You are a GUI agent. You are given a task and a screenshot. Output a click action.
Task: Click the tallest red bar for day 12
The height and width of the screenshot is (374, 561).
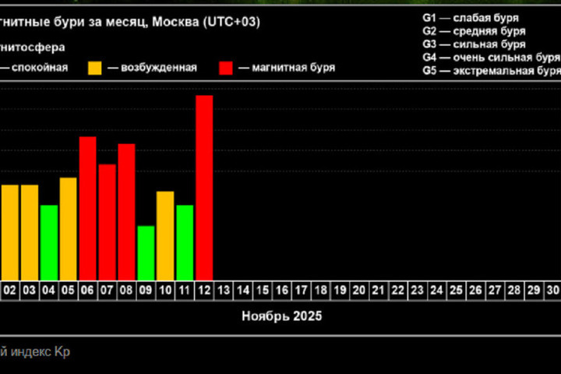point(204,187)
